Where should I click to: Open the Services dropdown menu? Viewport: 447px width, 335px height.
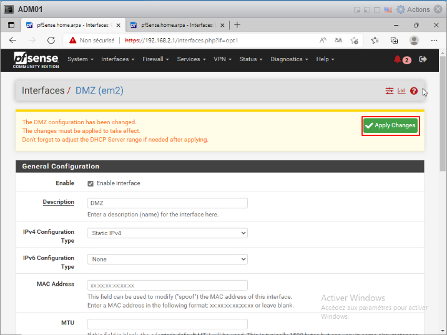(191, 59)
